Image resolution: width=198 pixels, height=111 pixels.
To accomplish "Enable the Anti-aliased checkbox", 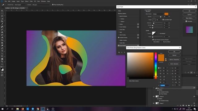I will [159, 34].
